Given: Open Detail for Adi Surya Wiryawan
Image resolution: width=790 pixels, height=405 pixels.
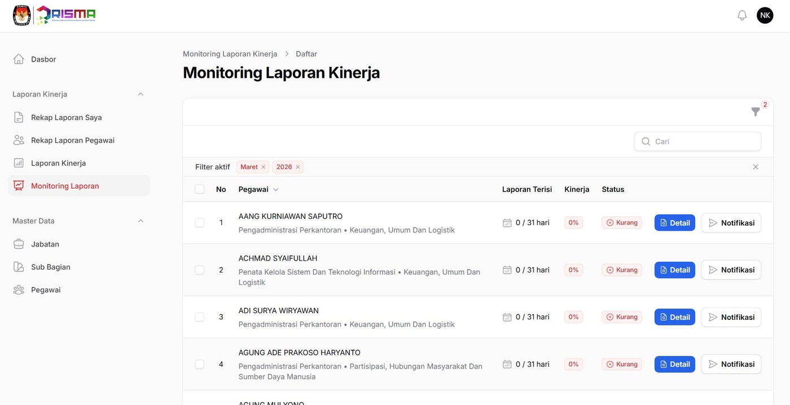Looking at the screenshot, I should (674, 317).
